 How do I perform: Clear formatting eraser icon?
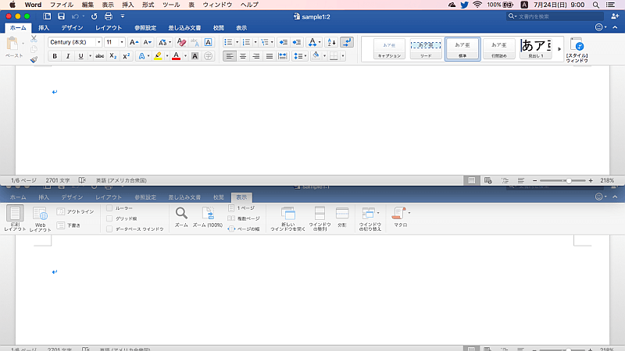pyautogui.click(x=181, y=42)
